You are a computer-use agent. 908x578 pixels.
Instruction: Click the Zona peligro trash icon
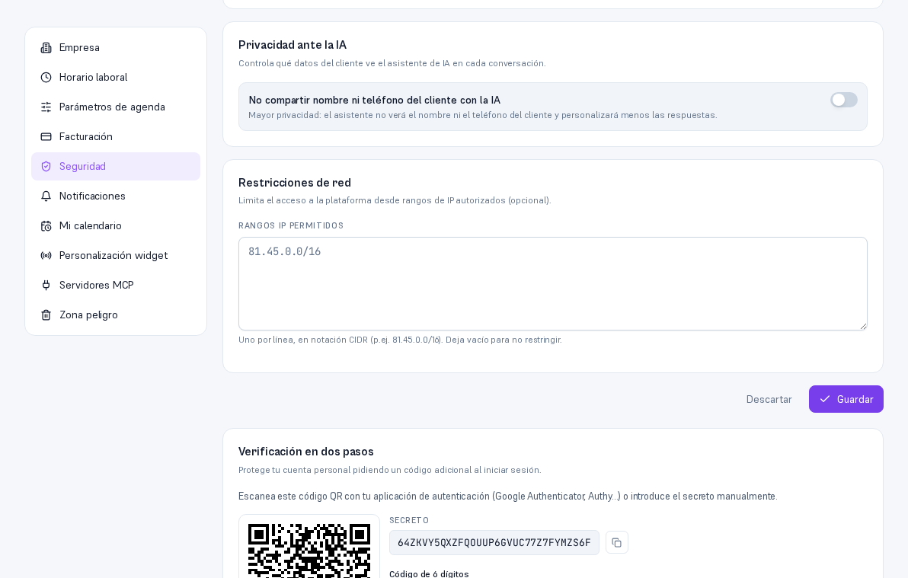point(46,315)
